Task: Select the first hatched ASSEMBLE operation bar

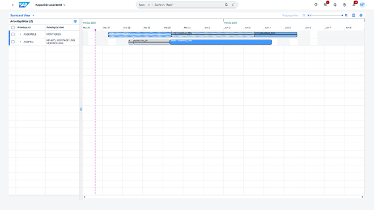Action: [x=140, y=35]
